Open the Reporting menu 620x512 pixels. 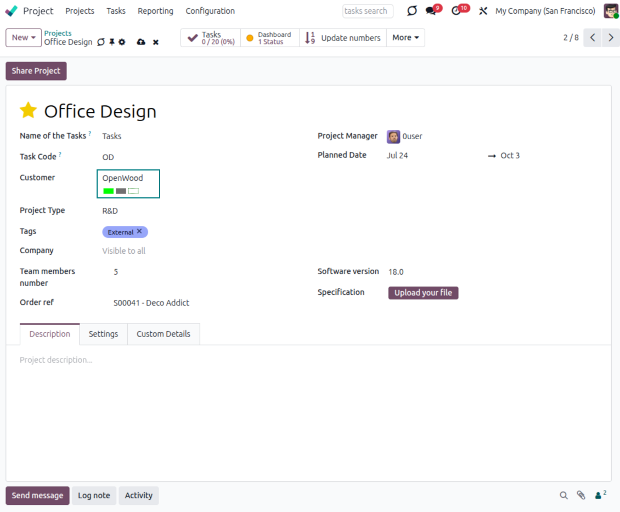tap(155, 10)
